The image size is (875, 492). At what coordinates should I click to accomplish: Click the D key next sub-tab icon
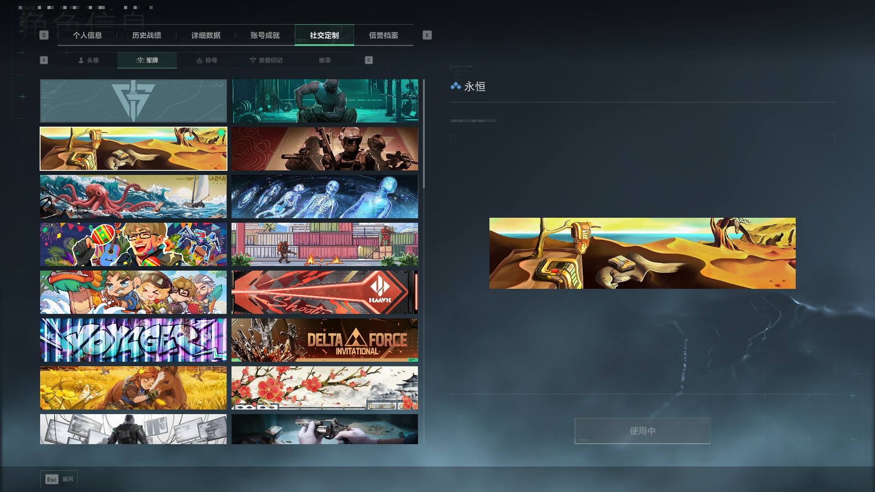pyautogui.click(x=369, y=60)
